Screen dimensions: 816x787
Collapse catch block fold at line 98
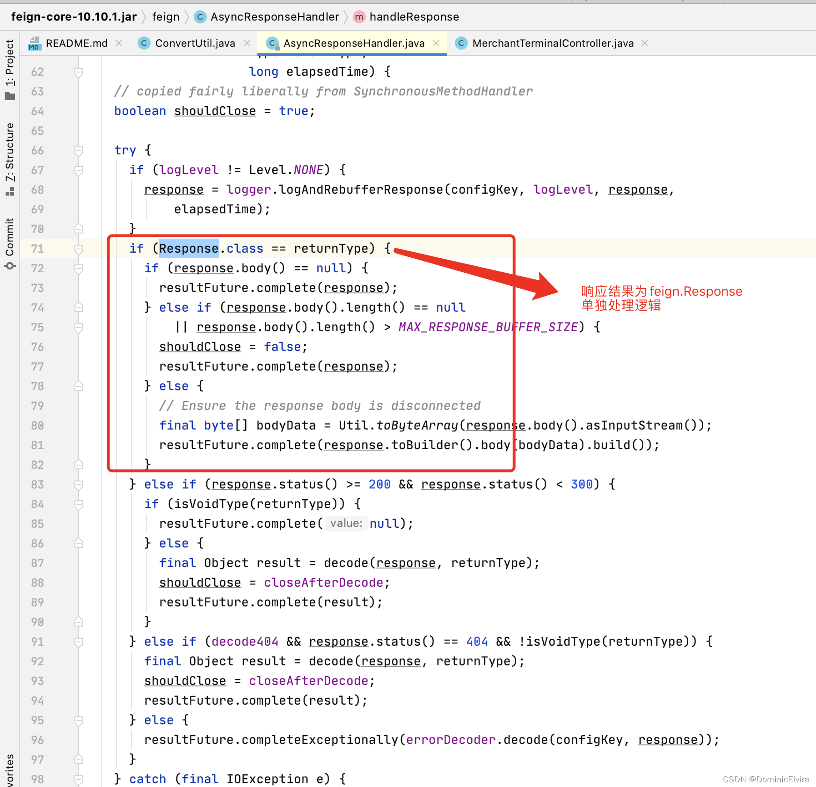pos(79,780)
